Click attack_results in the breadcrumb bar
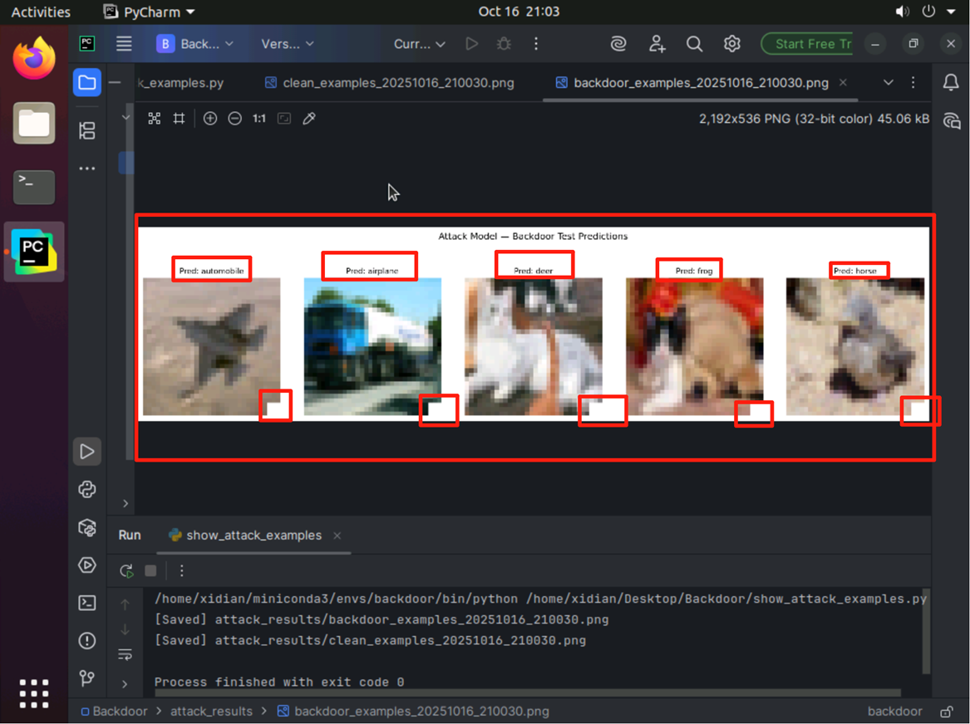Viewport: 970px width, 724px height. [x=211, y=712]
